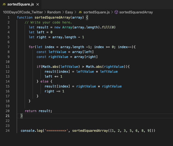Click 'result' variable on line 3
Screen dimensions: 173x146
pyautogui.click(x=42, y=27)
